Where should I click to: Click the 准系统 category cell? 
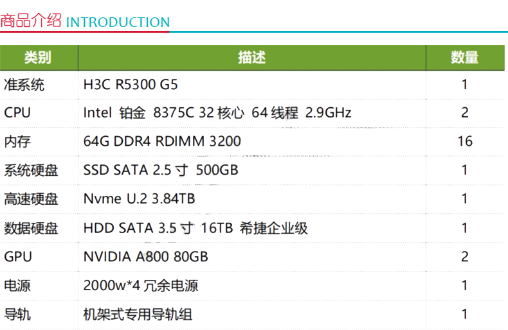(24, 85)
